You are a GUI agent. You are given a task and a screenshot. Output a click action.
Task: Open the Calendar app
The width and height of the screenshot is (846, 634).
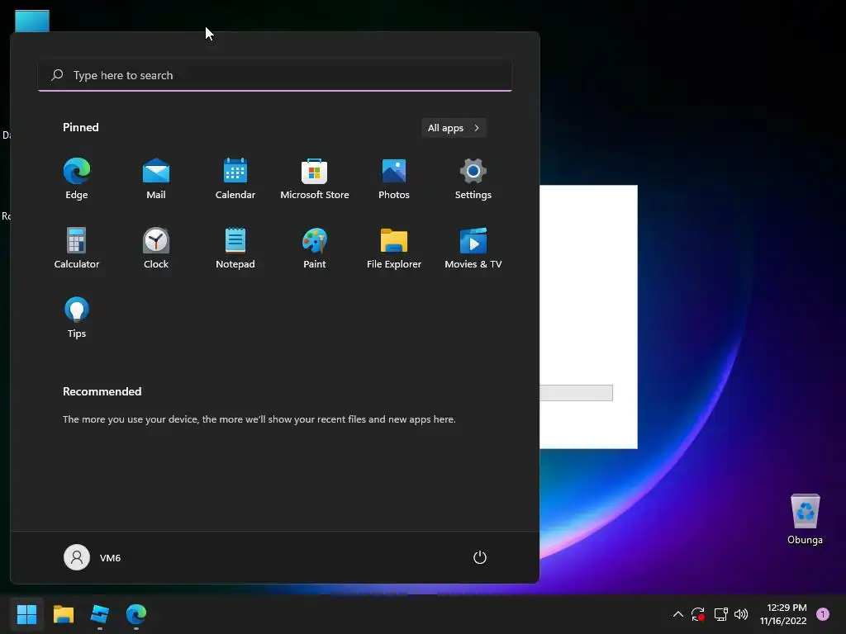[235, 179]
